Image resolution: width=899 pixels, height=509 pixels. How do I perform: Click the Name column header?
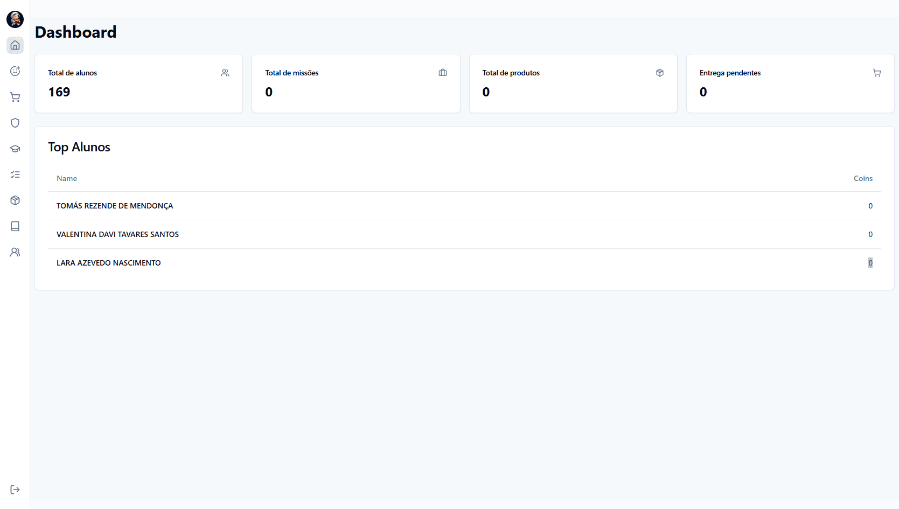[x=67, y=178]
